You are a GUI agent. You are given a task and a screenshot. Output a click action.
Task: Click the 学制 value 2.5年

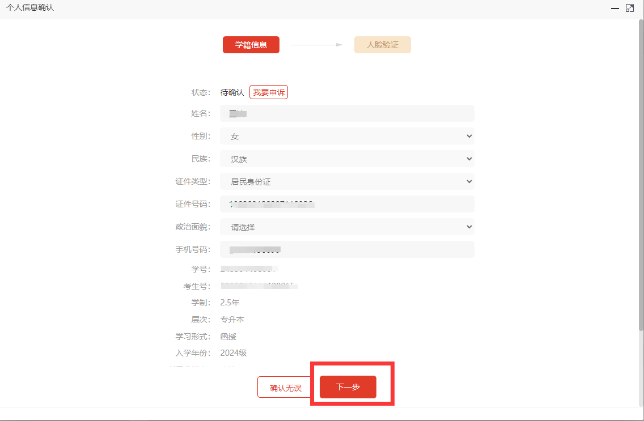pos(230,303)
